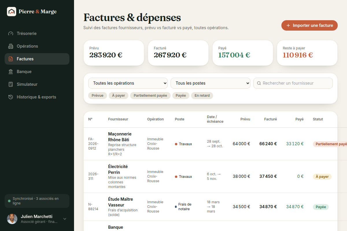Open the Tous les postes dropdown
Viewport: 347px width, 231px height.
(211, 83)
